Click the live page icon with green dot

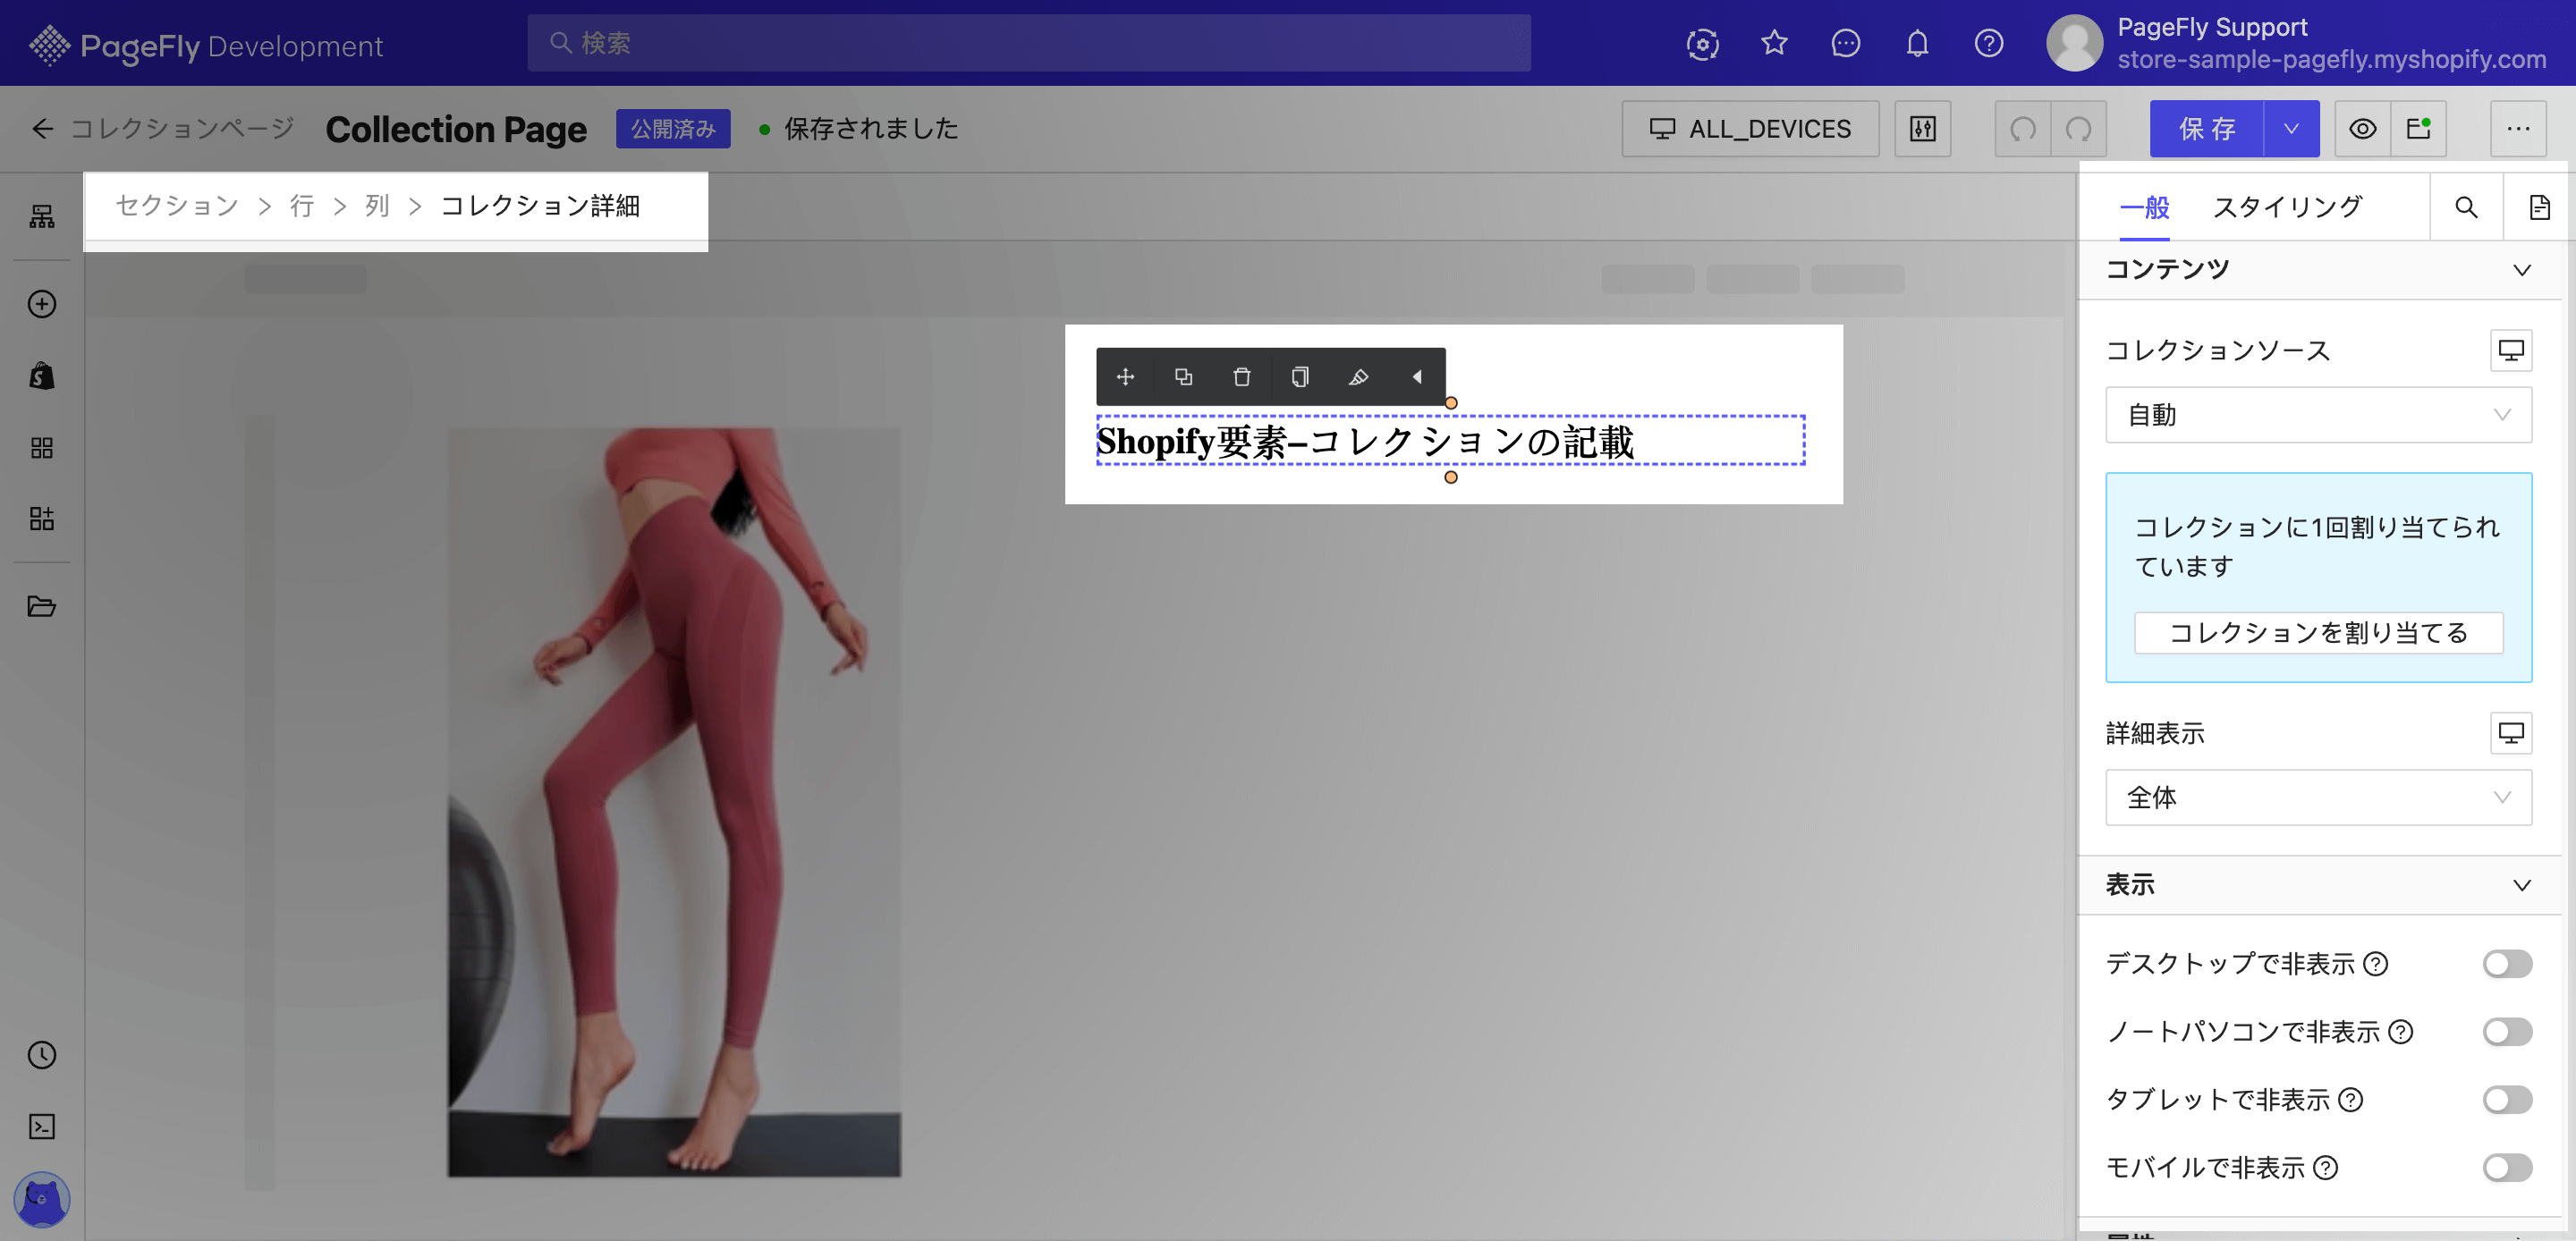pyautogui.click(x=2418, y=129)
